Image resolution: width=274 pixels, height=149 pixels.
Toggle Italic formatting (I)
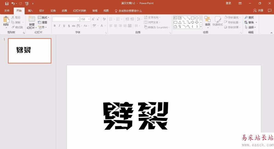click(59, 26)
